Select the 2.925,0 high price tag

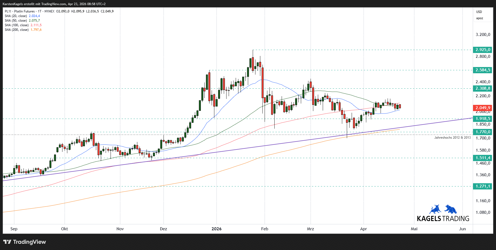click(482, 50)
